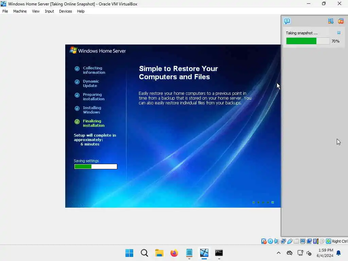Click the USB devices status icon
Viewport: 348px width, 261px height.
click(x=290, y=241)
